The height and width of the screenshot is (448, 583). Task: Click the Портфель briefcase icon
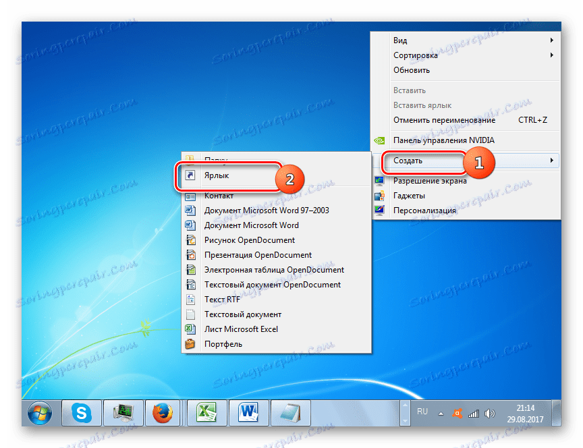(x=190, y=344)
